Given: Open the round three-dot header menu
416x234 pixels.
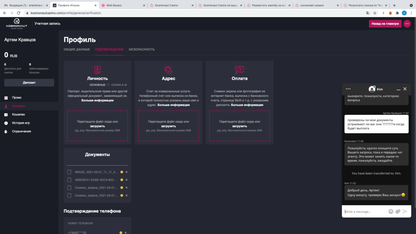Looking at the screenshot, I should pos(407,24).
